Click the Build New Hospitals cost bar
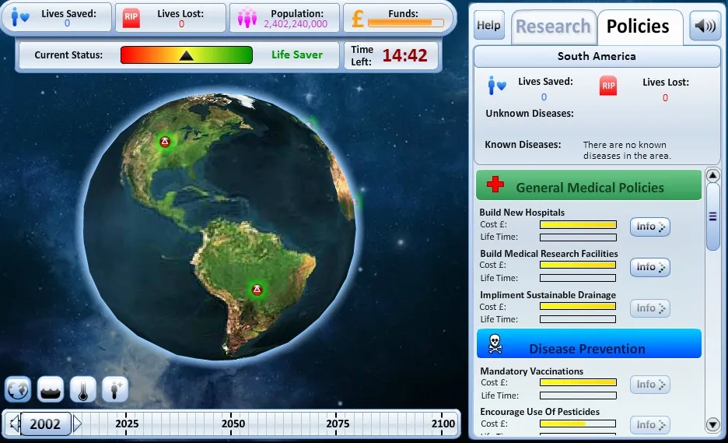 click(578, 225)
